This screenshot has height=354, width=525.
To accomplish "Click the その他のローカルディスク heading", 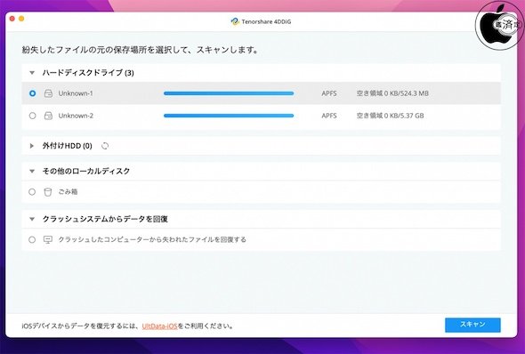I will point(86,171).
